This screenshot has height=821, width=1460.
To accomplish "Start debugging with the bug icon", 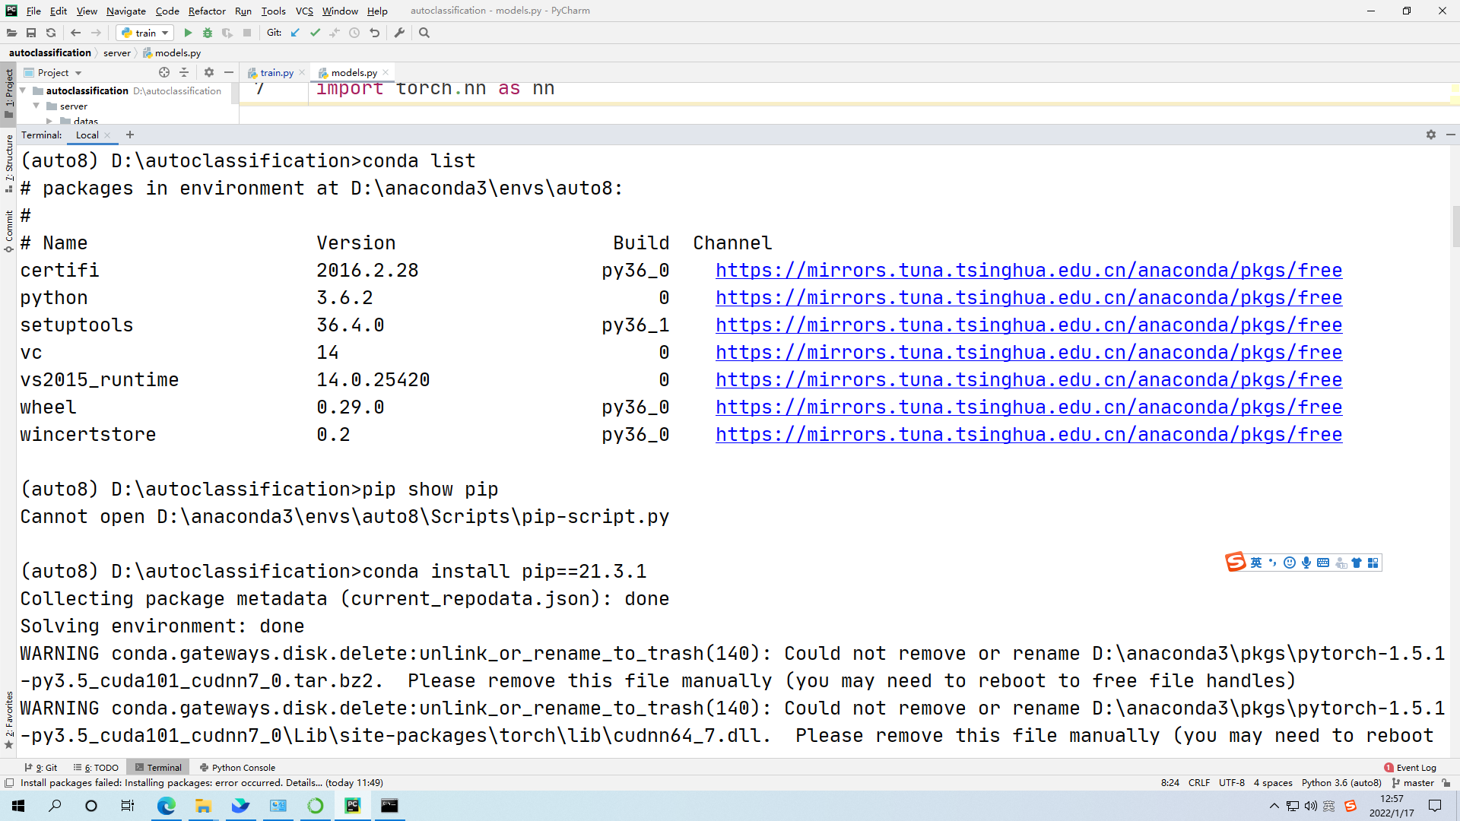I will click(208, 33).
